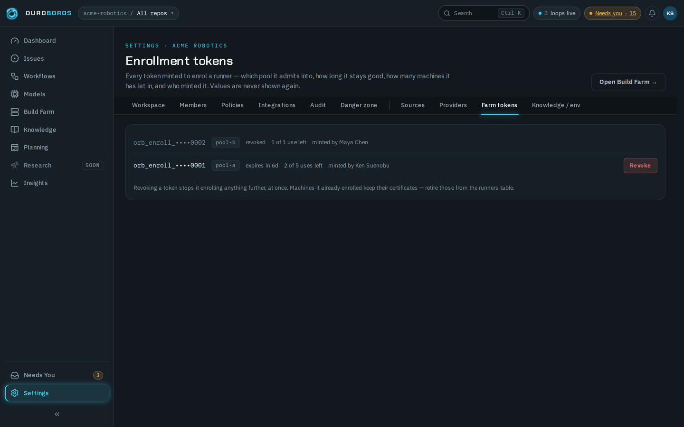Click the pool-a badge
This screenshot has width=684, height=427.
(226, 166)
